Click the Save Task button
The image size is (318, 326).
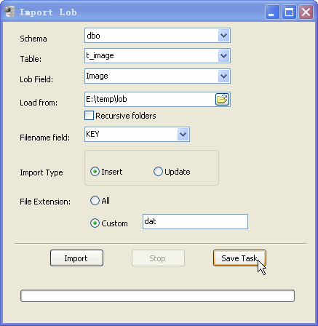point(239,258)
